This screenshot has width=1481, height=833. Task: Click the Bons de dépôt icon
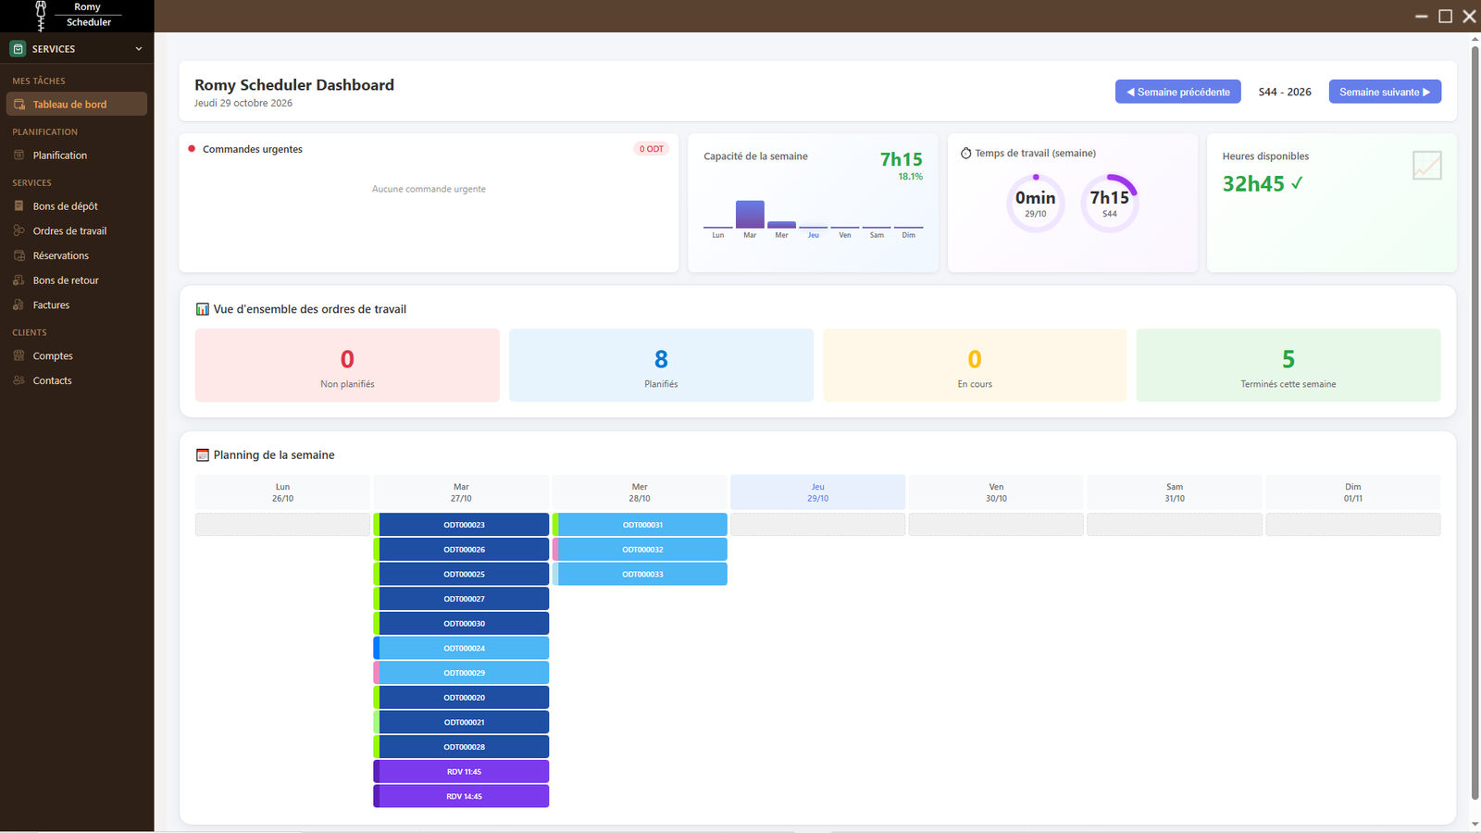(x=19, y=206)
